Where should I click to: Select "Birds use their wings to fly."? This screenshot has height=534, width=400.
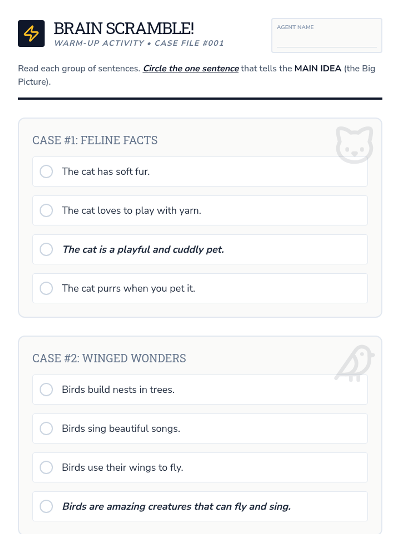(x=46, y=467)
